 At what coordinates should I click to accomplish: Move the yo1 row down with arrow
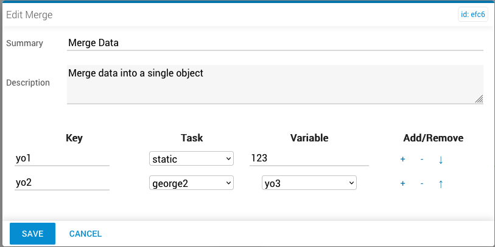pyautogui.click(x=441, y=160)
